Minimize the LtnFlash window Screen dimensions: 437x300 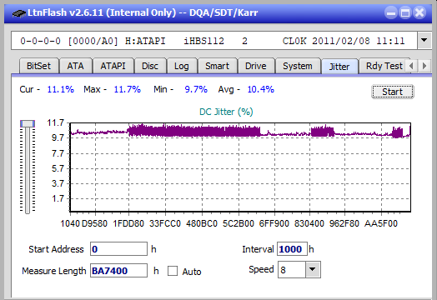(x=391, y=12)
